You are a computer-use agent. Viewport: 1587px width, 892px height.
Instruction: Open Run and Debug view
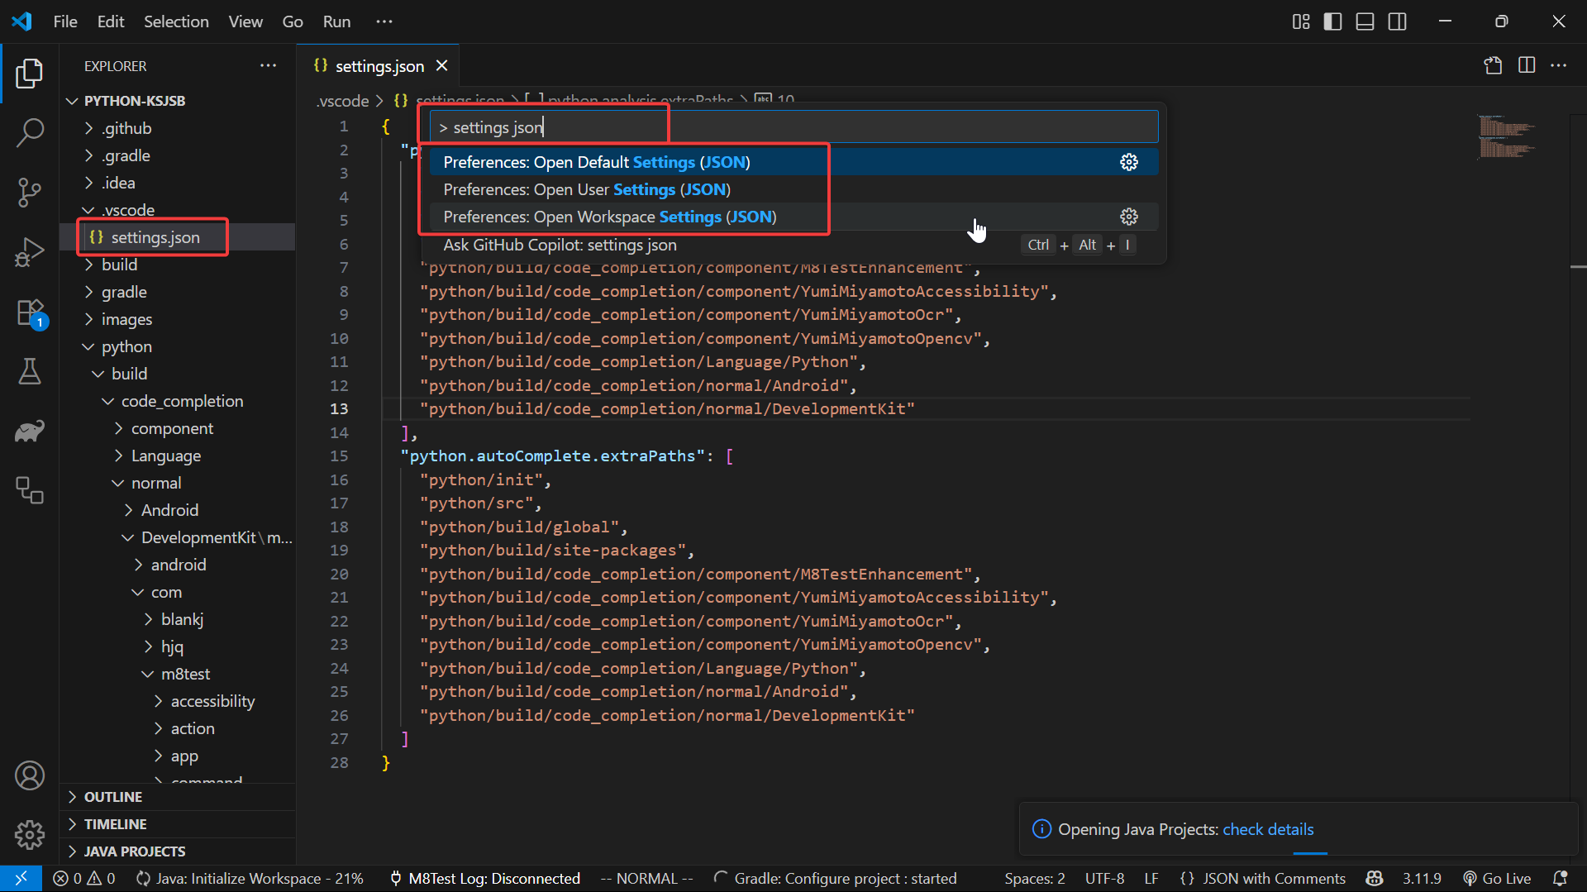click(x=30, y=252)
